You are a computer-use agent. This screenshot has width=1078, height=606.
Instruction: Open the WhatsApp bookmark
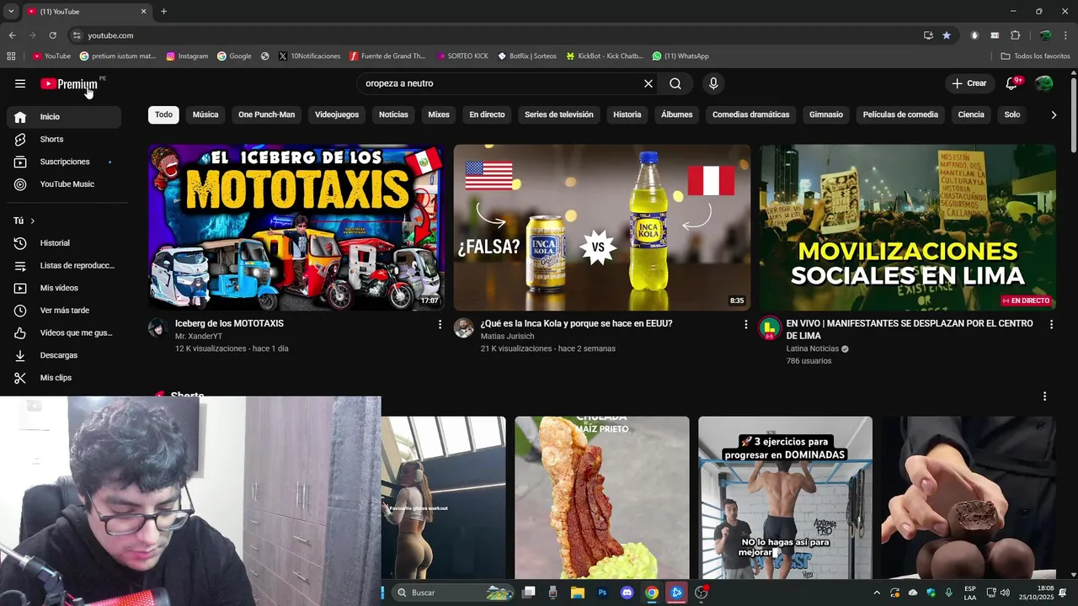click(x=680, y=56)
